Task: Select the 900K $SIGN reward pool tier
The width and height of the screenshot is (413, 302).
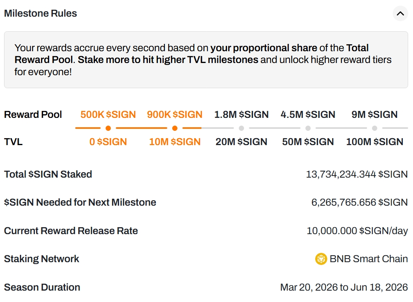Action: click(x=175, y=115)
